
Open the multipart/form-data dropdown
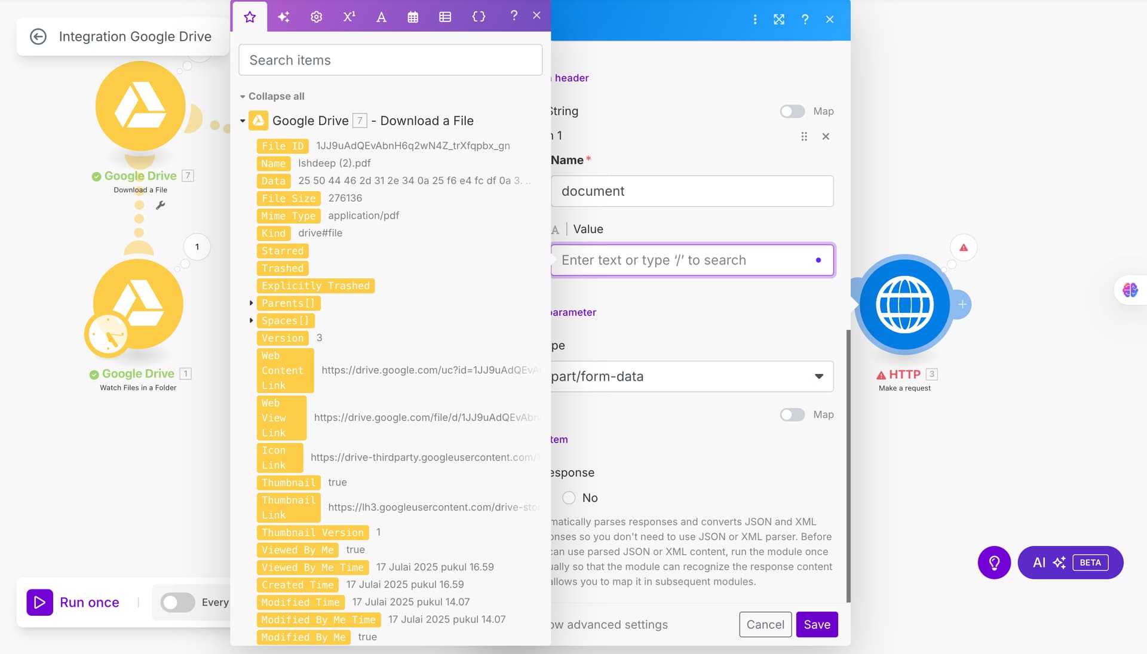(692, 377)
